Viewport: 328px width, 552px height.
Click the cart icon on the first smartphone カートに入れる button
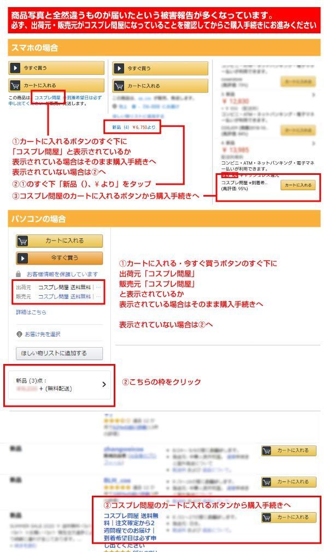(x=15, y=85)
